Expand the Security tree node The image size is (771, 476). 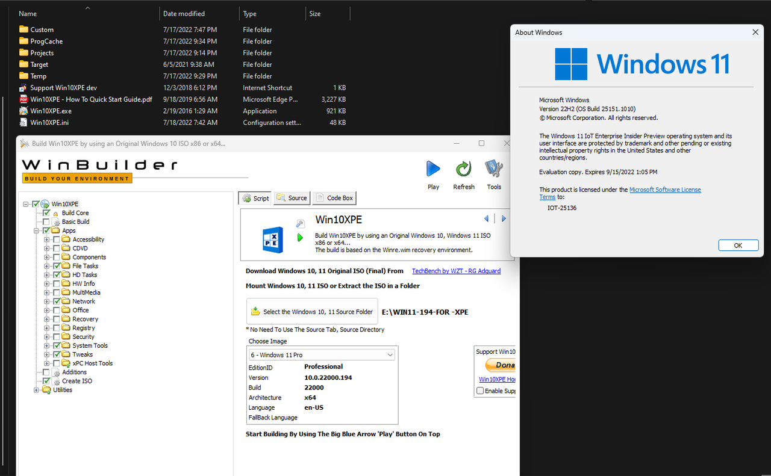pyautogui.click(x=47, y=337)
